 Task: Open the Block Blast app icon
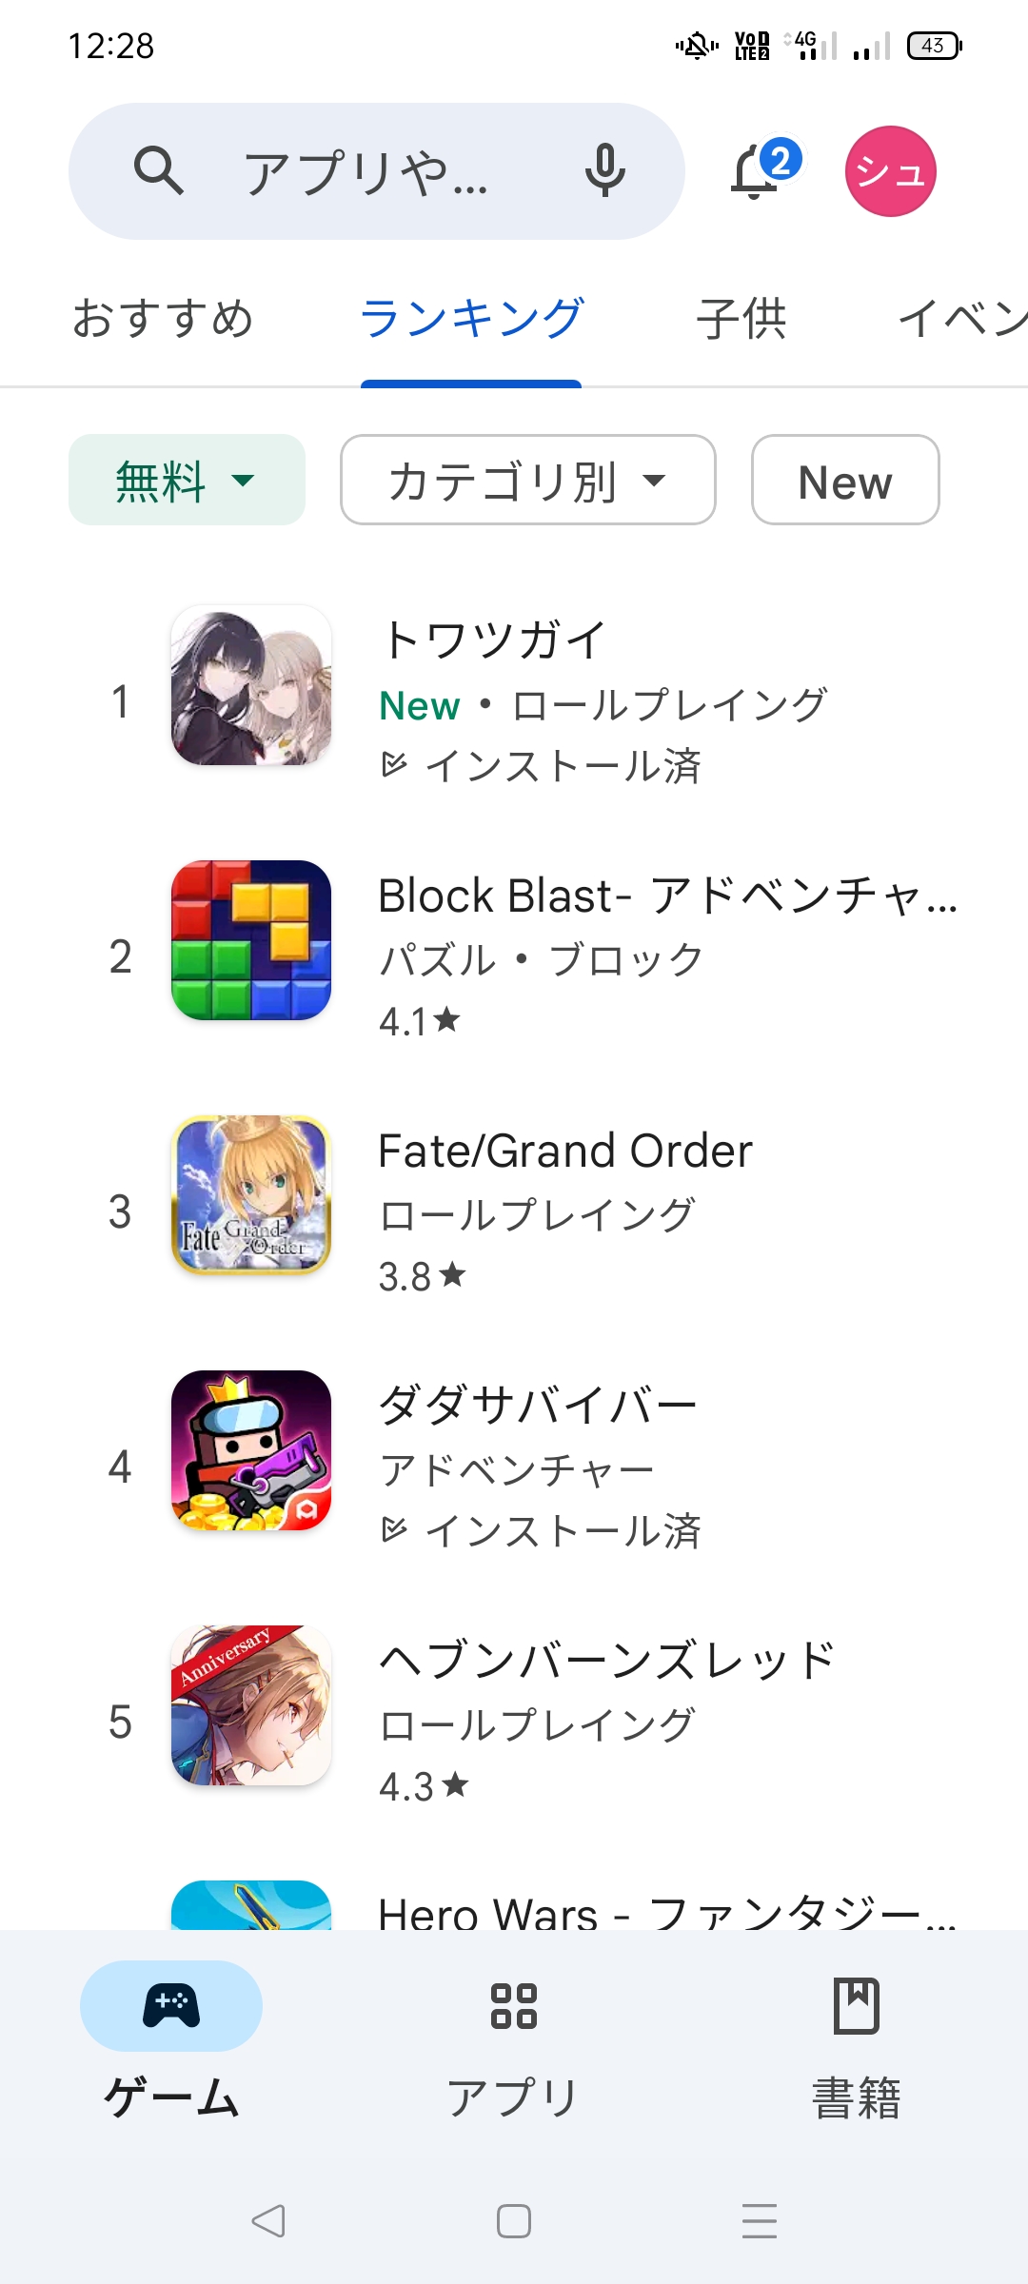coord(251,940)
